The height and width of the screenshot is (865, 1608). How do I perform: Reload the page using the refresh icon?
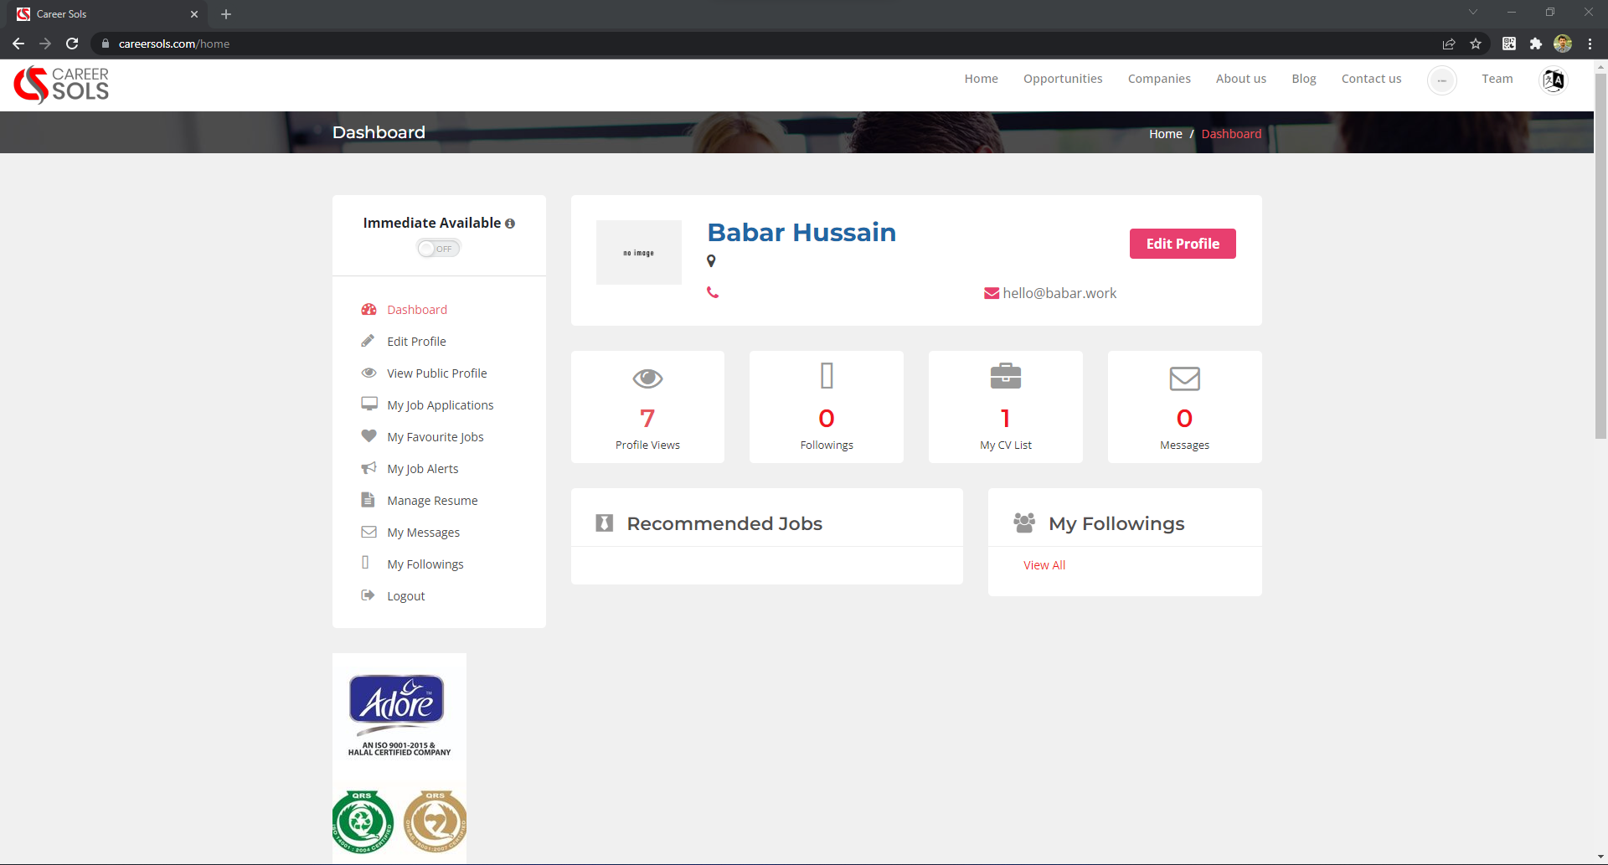tap(72, 44)
